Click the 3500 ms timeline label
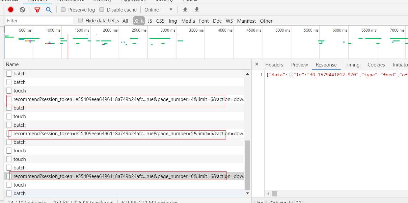The width and height of the screenshot is (408, 203). [196, 30]
